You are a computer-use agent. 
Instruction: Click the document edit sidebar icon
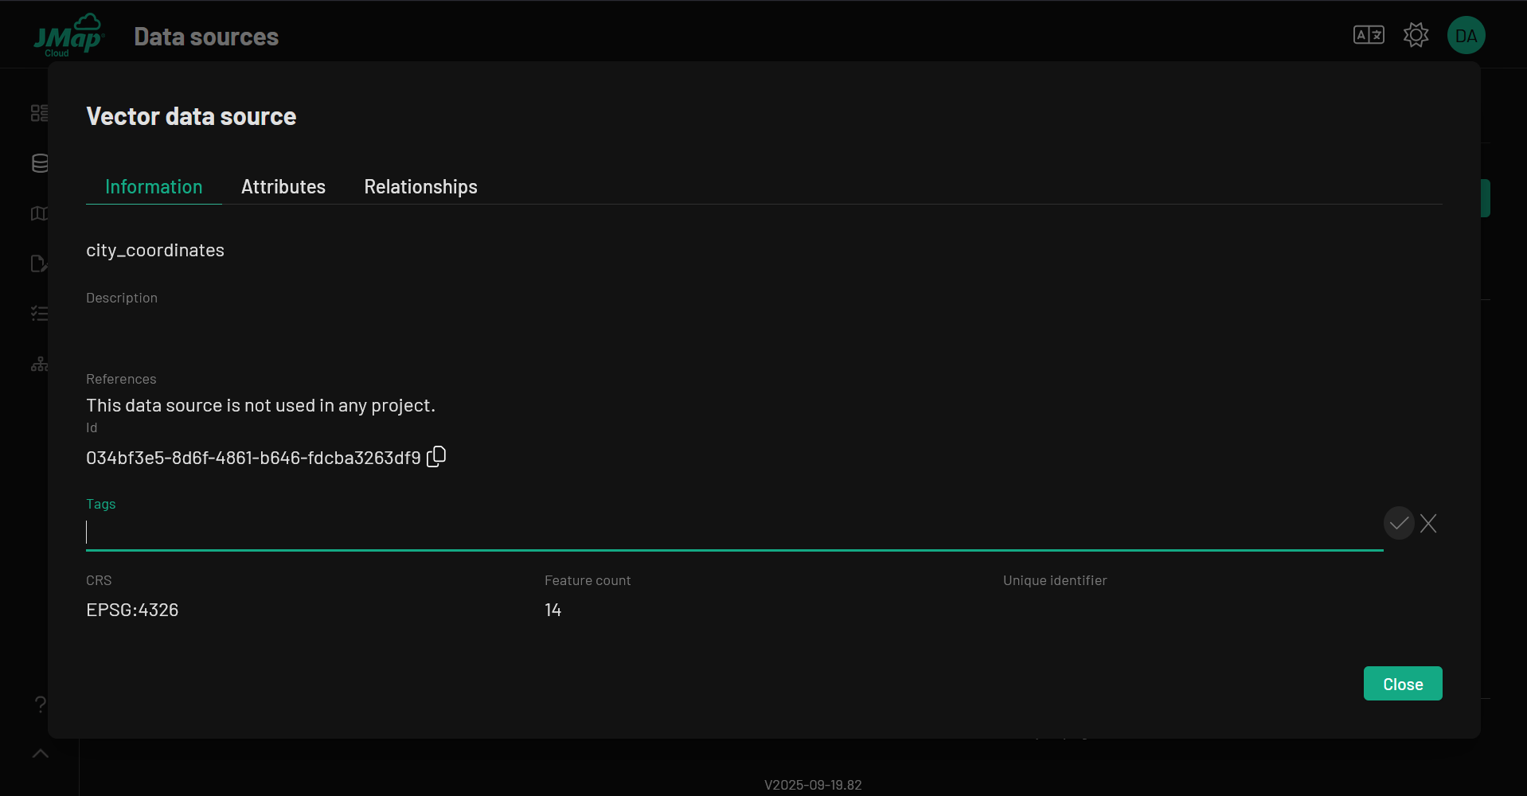[39, 263]
